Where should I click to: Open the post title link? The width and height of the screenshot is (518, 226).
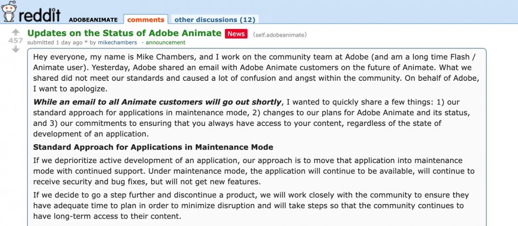click(124, 33)
